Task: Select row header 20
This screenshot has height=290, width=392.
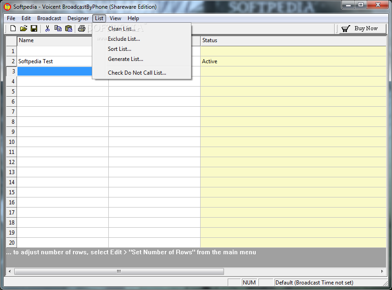Action: [11, 242]
